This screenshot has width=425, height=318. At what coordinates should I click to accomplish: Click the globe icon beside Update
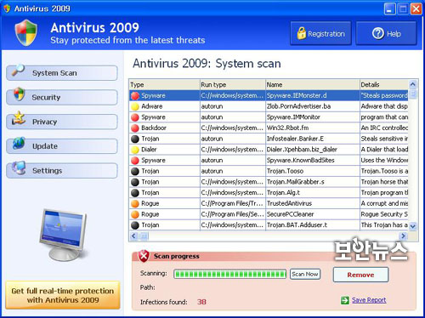(x=19, y=143)
